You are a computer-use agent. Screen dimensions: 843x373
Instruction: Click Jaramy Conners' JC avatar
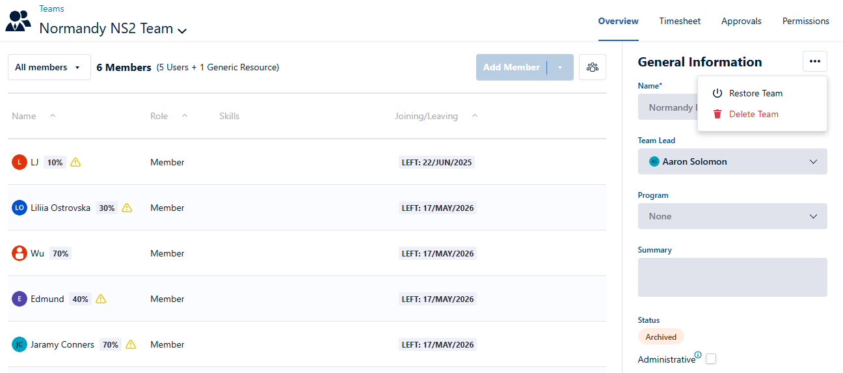(x=20, y=344)
